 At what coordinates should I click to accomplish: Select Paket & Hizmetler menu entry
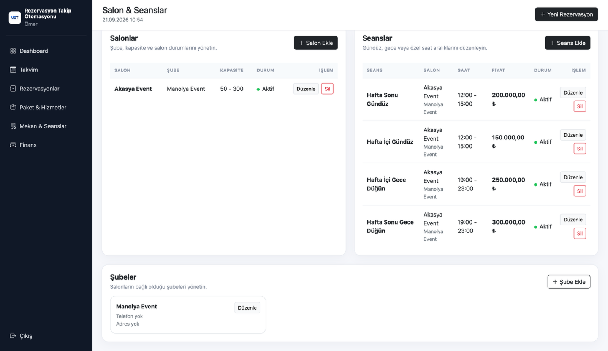click(46, 108)
